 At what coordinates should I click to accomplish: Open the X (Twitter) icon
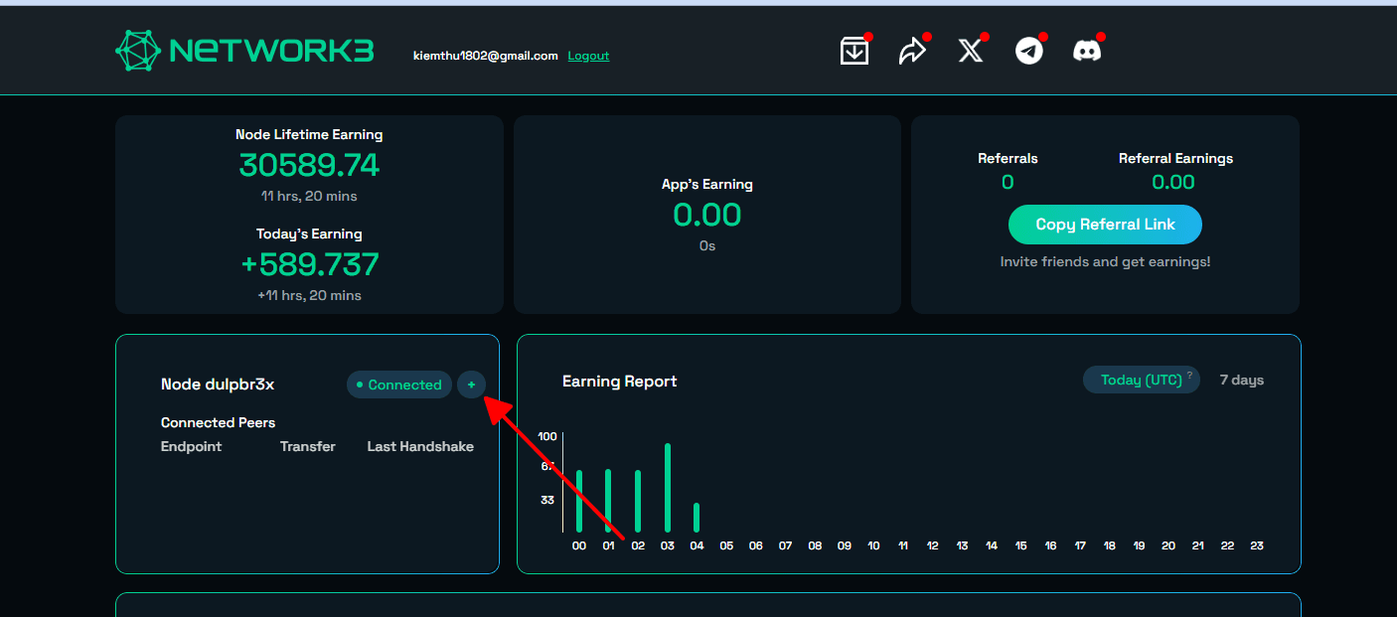click(971, 51)
